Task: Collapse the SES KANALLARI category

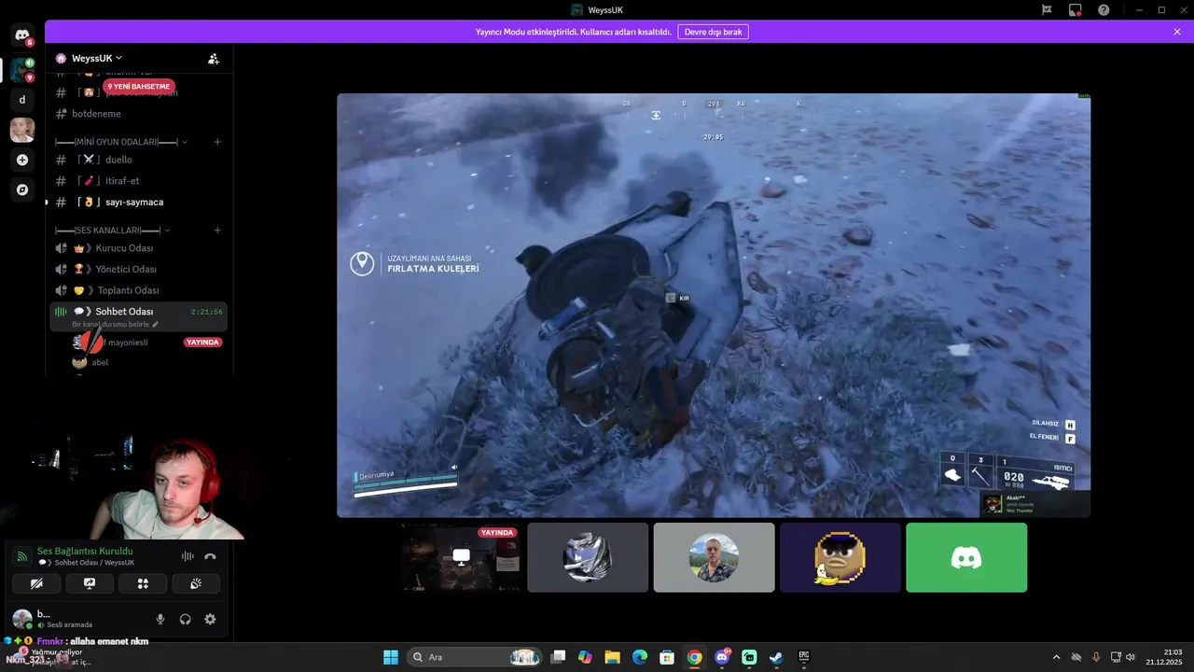Action: (x=112, y=231)
